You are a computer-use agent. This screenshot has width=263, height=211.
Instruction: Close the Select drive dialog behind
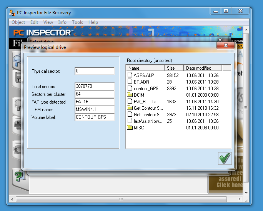pyautogui.click(x=220, y=40)
